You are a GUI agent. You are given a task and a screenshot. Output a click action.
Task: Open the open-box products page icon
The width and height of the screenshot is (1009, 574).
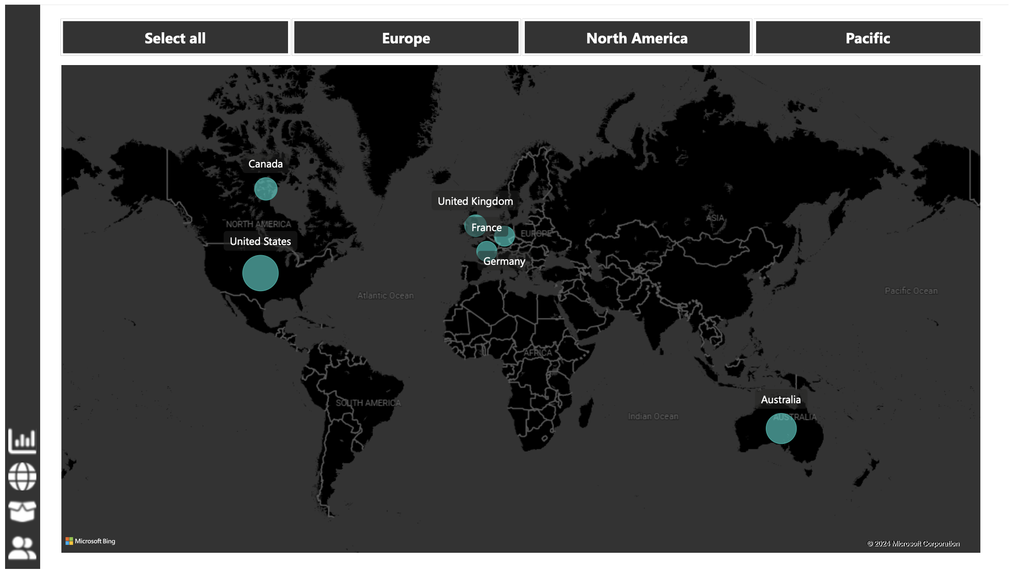[22, 511]
